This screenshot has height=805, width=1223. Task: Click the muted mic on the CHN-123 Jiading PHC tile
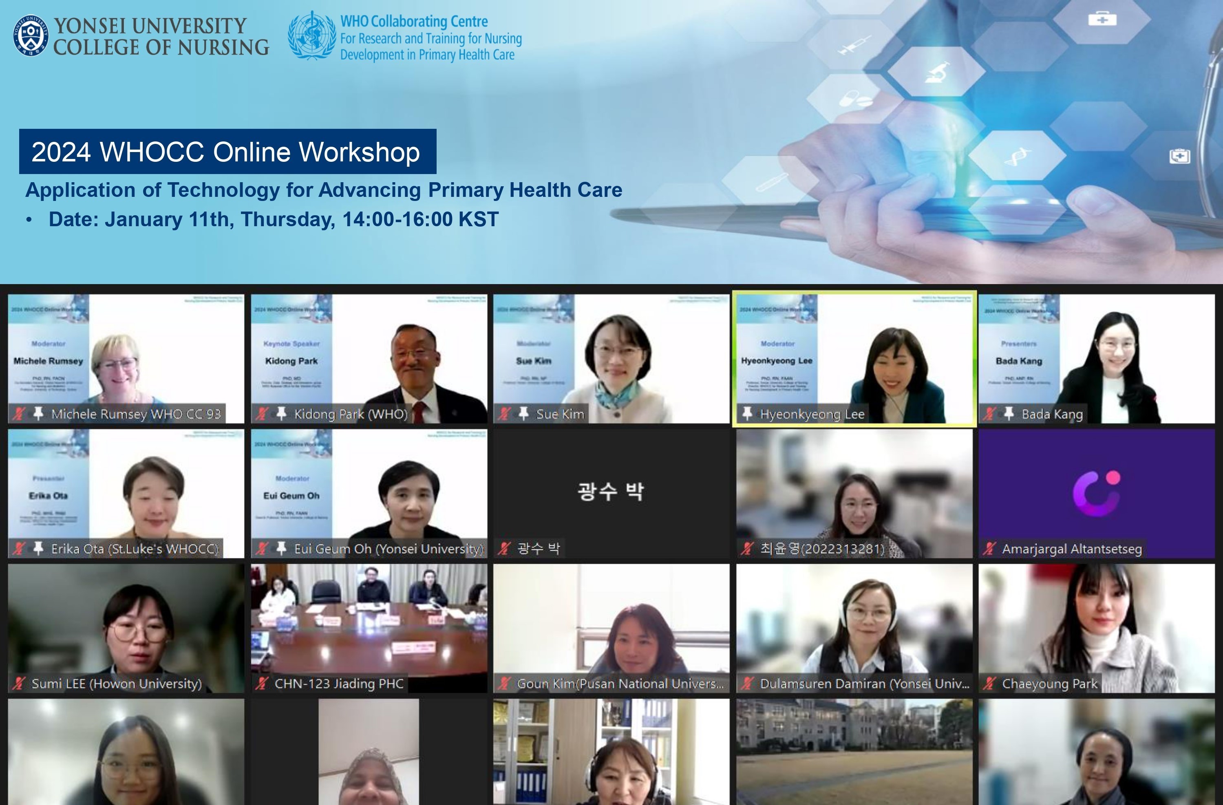[262, 683]
